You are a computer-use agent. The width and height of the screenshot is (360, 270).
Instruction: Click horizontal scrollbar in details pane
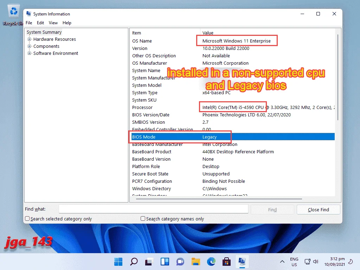click(x=219, y=199)
